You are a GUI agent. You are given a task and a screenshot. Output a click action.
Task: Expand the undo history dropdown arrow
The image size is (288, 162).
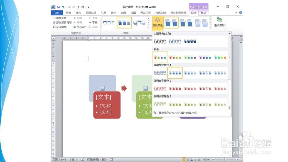[x=66, y=7]
